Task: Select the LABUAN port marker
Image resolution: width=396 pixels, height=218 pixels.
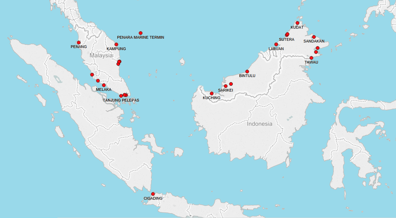Action: pyautogui.click(x=276, y=44)
